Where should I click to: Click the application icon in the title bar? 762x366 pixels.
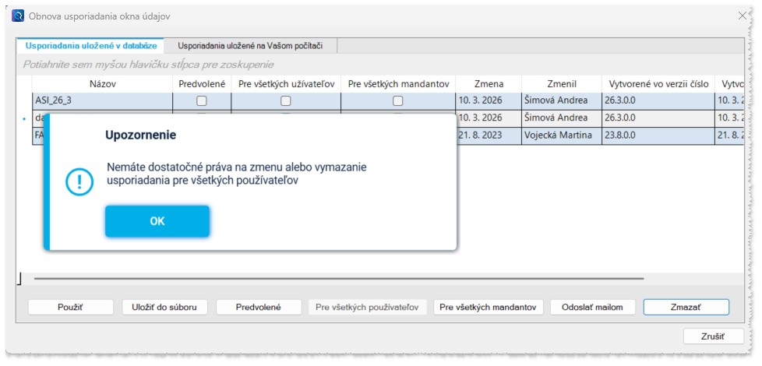(x=18, y=16)
